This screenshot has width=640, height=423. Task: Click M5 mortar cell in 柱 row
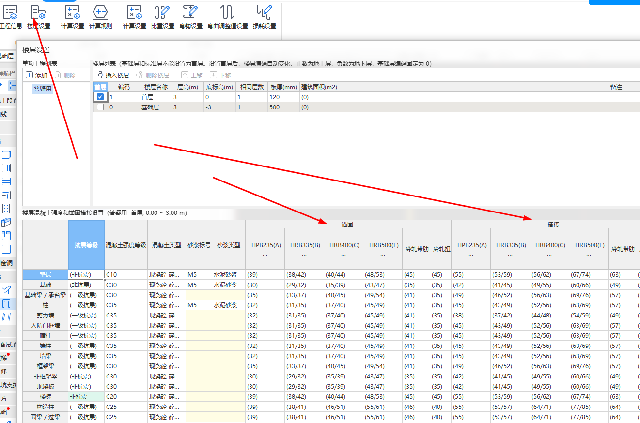(199, 305)
